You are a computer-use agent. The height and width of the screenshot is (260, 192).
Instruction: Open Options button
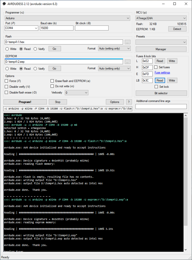pyautogui.click(x=115, y=102)
